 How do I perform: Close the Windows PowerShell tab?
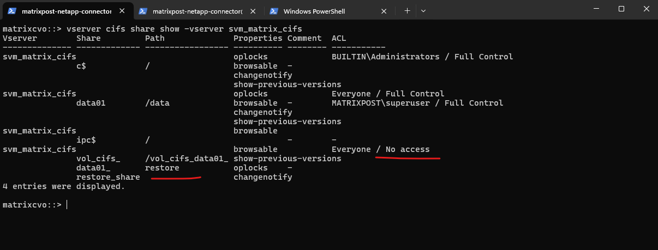click(x=385, y=11)
